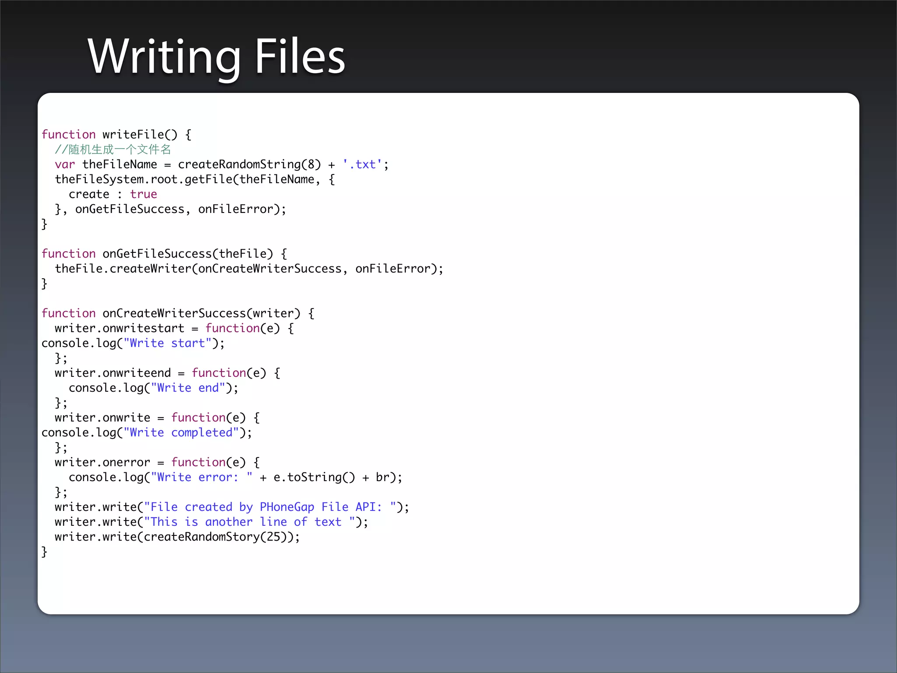Click the console.log("Write completed"); line

[147, 432]
